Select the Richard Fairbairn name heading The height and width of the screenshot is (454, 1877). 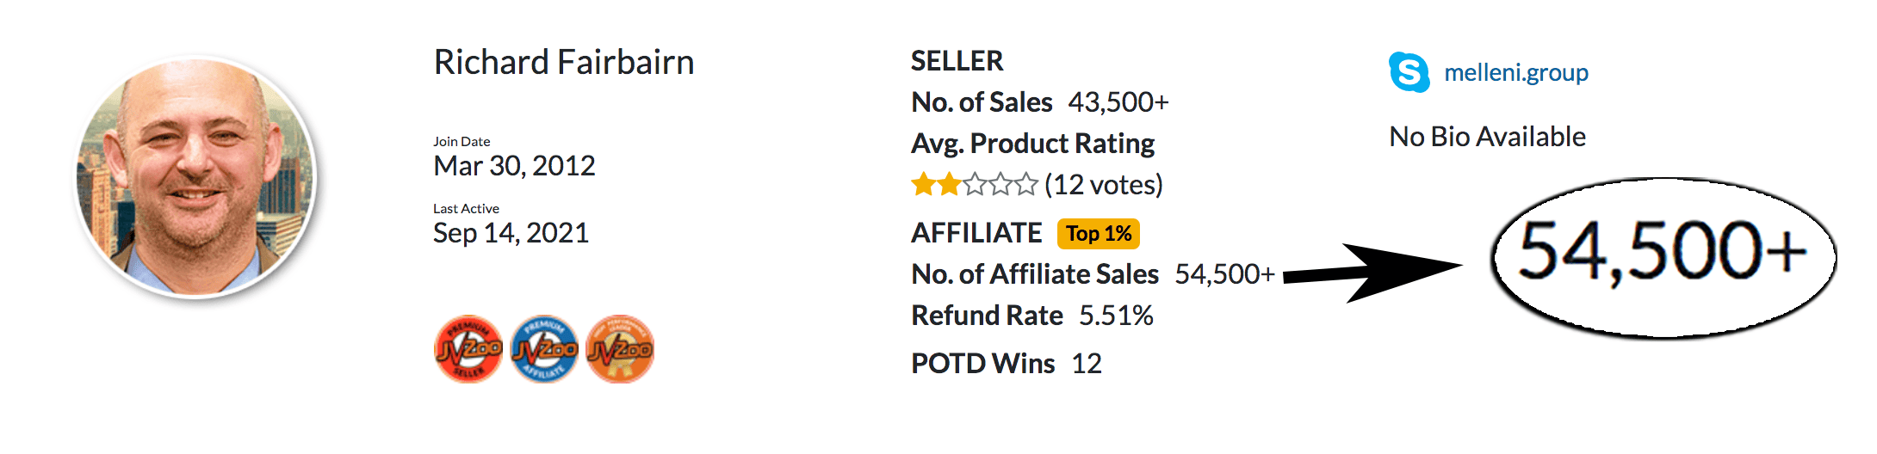point(564,63)
